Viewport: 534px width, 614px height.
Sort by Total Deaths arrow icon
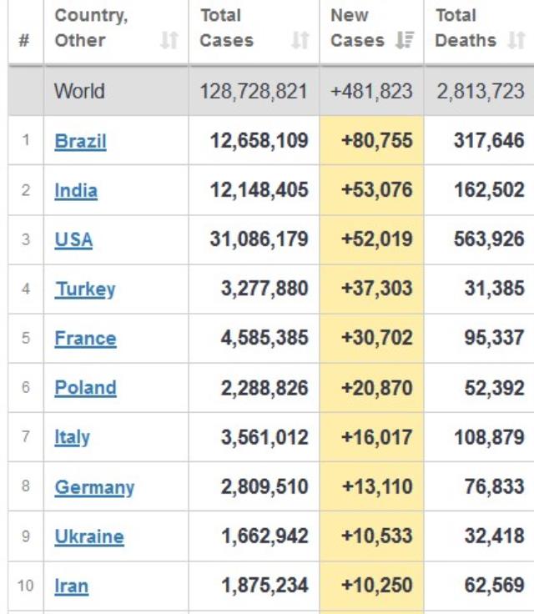click(x=516, y=40)
